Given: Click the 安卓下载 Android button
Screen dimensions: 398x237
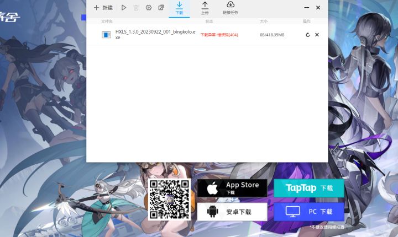Looking at the screenshot, I should point(232,212).
